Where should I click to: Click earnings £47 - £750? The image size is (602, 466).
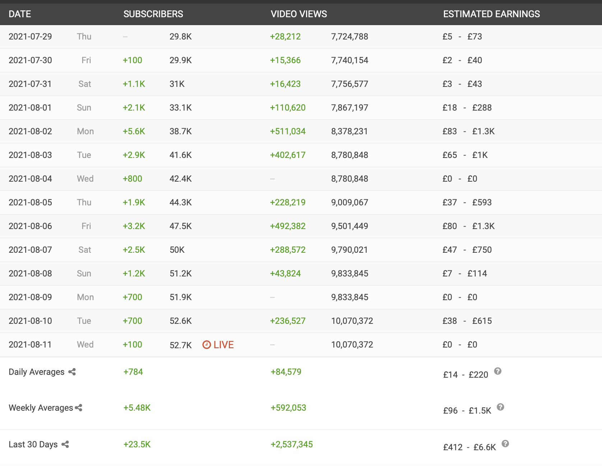coord(467,250)
